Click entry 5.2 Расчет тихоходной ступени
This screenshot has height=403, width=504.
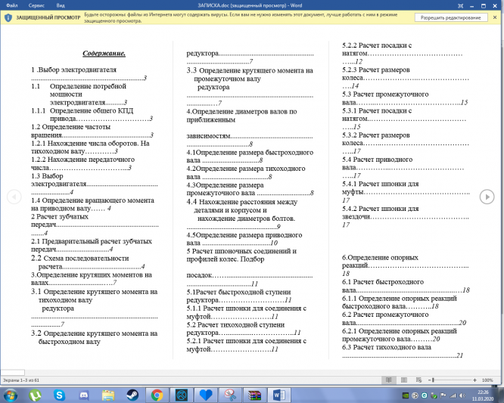coord(235,325)
